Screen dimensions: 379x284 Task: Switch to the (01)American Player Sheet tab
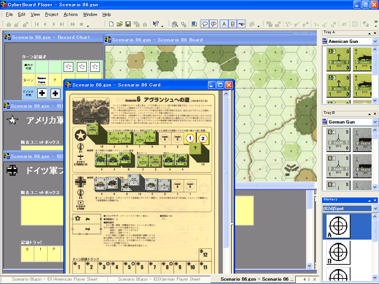click(x=55, y=279)
